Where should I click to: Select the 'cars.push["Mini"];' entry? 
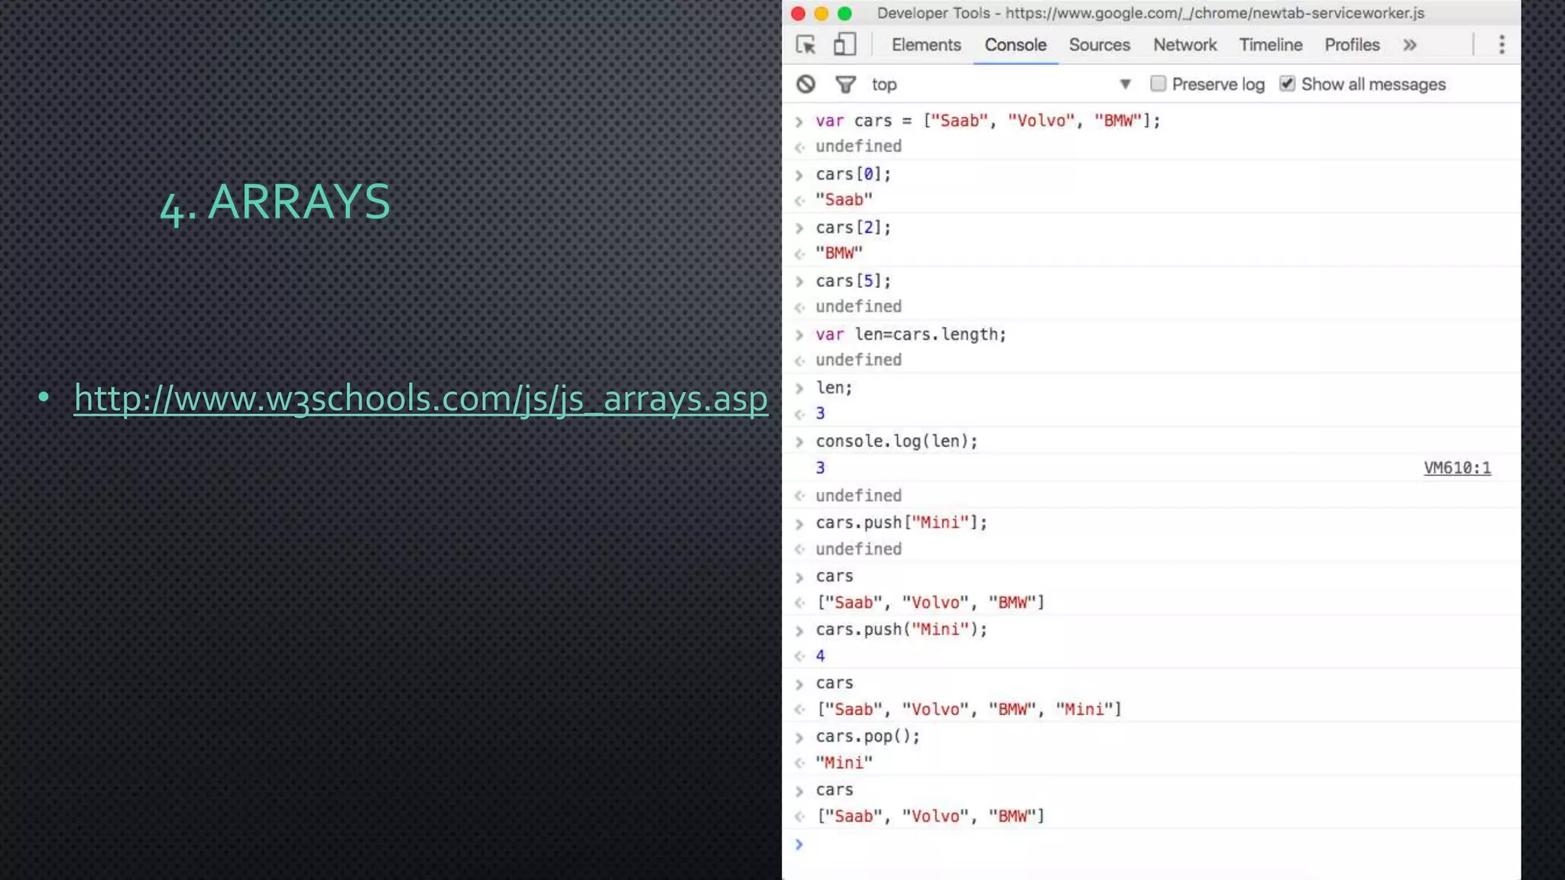(x=902, y=522)
